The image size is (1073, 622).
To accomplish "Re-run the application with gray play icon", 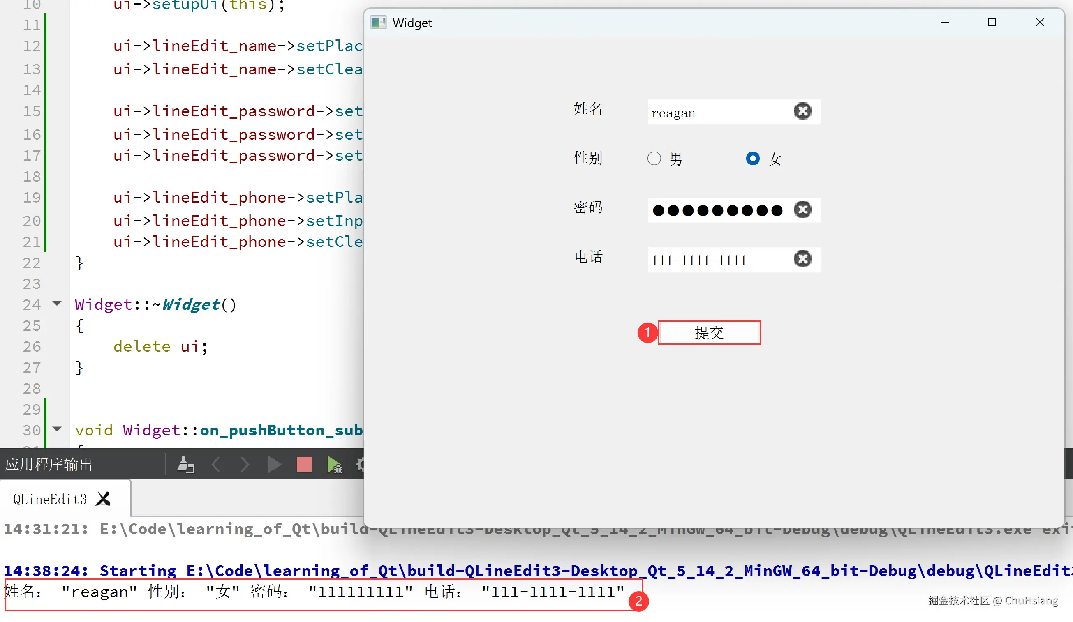I will (x=275, y=465).
